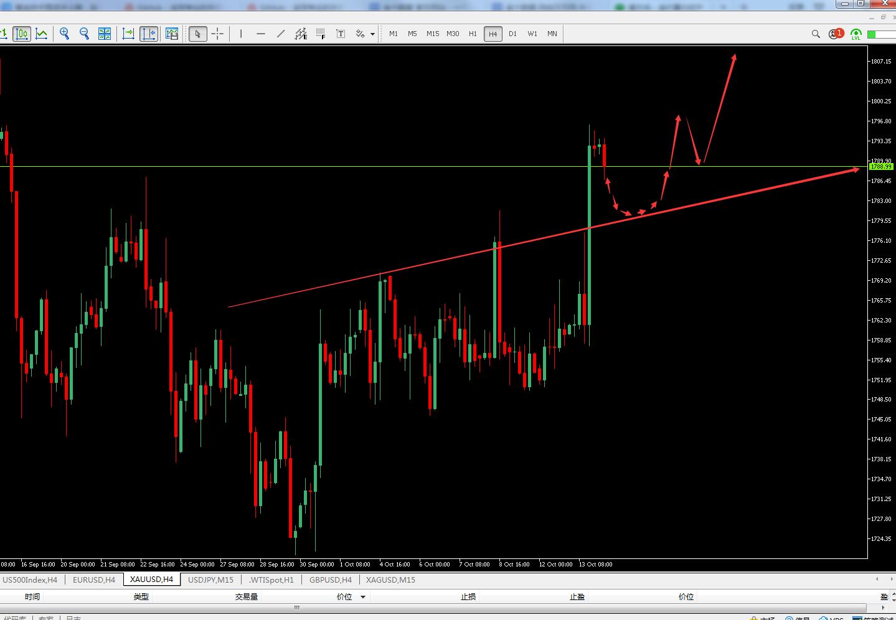Switch the chart to the MN timeframe
The image size is (896, 620).
(552, 34)
